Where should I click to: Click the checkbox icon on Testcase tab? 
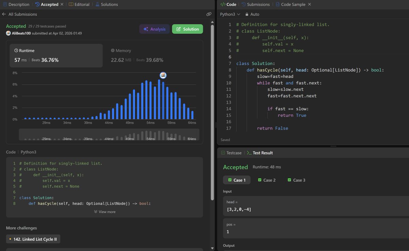pyautogui.click(x=223, y=153)
